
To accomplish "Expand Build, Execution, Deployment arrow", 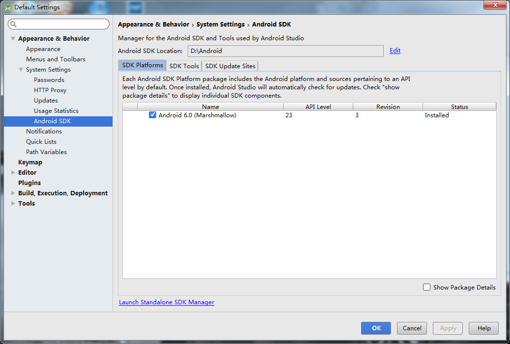I will (13, 193).
